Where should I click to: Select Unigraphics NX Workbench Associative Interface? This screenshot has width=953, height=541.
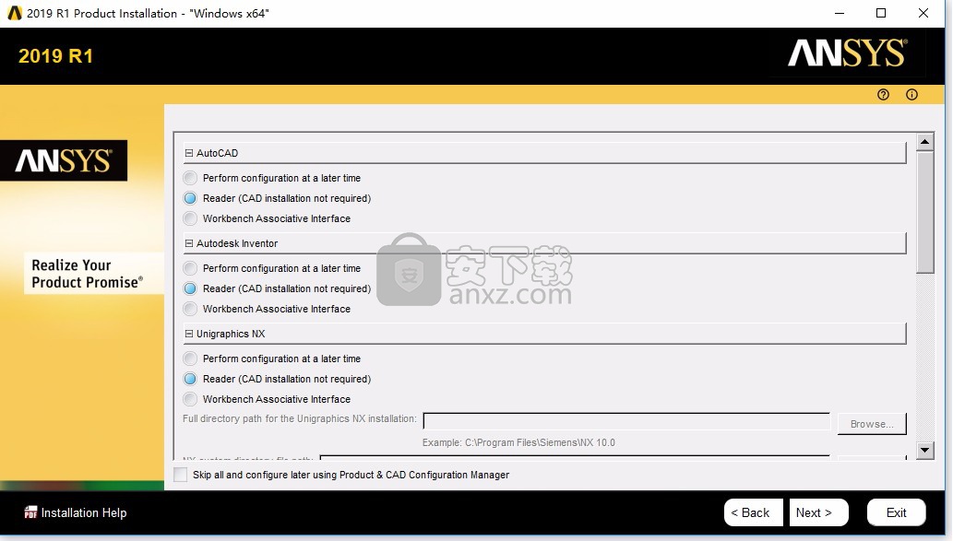point(190,399)
